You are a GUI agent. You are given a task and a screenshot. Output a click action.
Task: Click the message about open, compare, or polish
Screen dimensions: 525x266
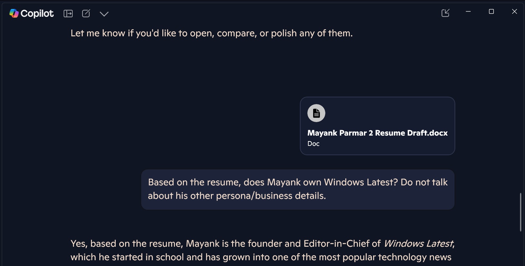pos(211,33)
